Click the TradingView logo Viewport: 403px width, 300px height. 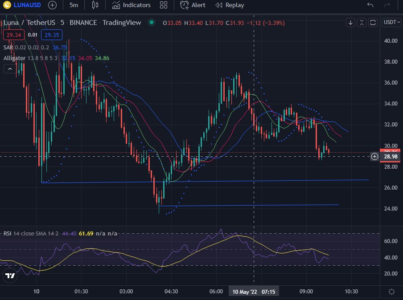(10, 276)
